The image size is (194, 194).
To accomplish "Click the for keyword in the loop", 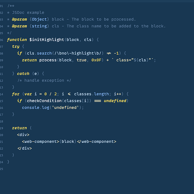I will (x=16, y=94).
